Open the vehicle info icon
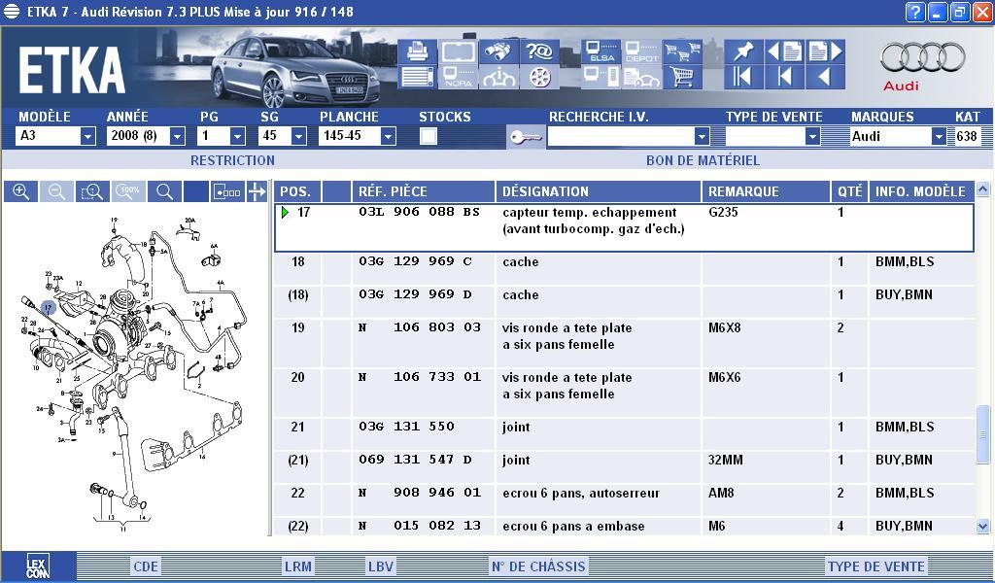This screenshot has height=583, width=995. tap(498, 77)
